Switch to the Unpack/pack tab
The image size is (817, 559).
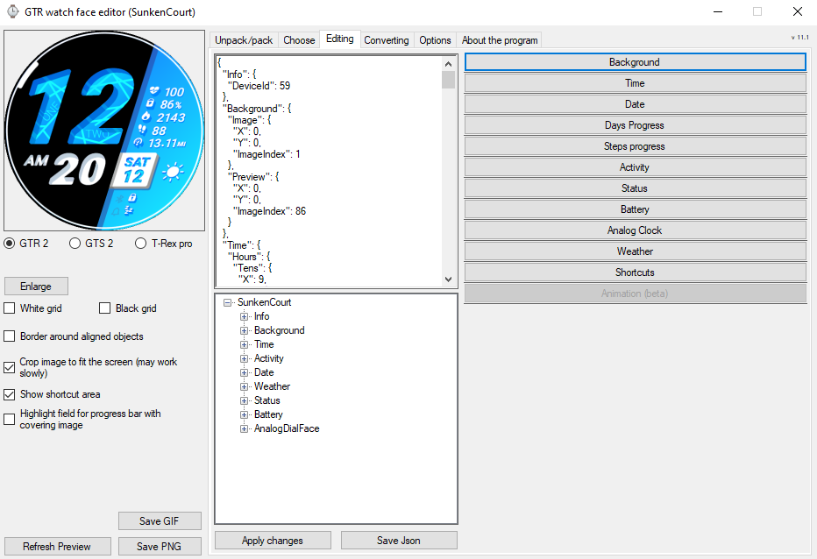coord(244,40)
